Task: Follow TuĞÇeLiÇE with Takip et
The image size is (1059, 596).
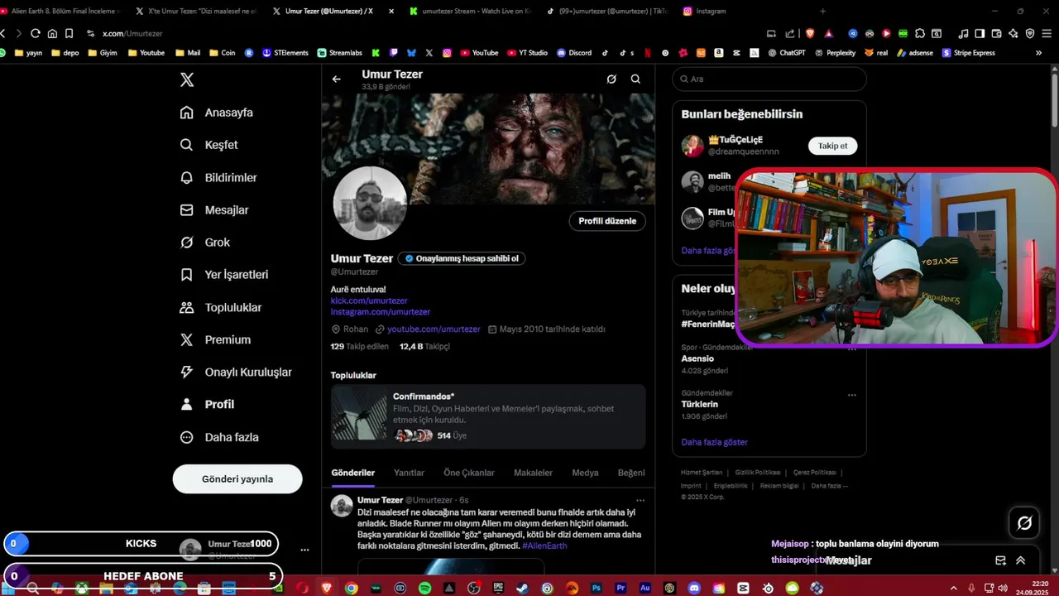Action: (x=832, y=147)
